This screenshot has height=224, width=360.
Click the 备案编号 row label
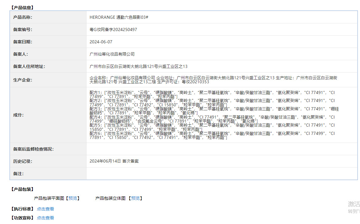(23, 29)
